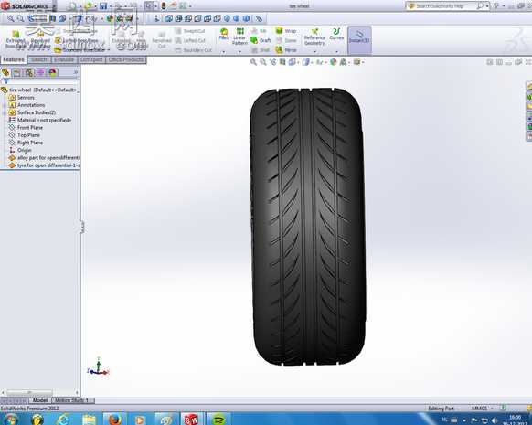This screenshot has height=425, width=532.
Task: Click Zoom to Area in heads-up toolbar
Action: click(x=263, y=62)
